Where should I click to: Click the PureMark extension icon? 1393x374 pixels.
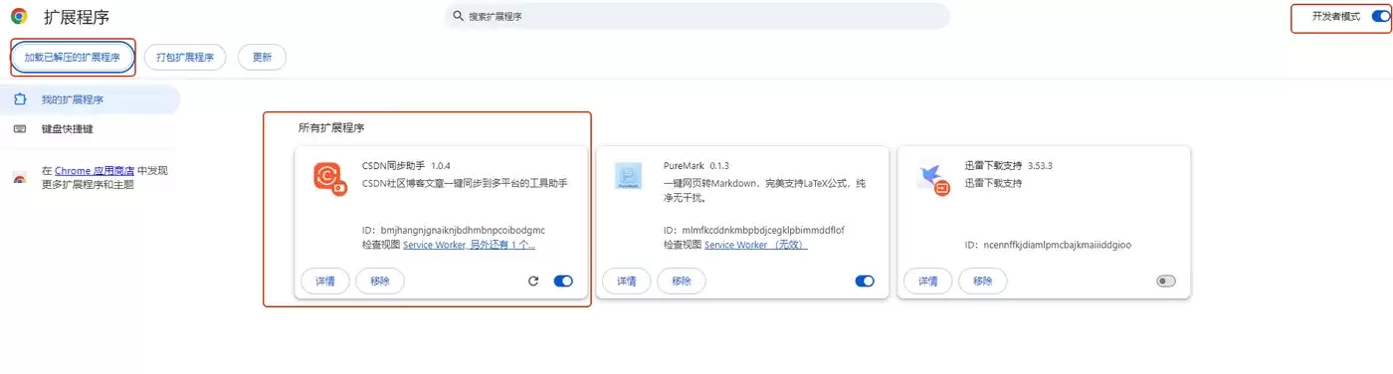point(628,176)
